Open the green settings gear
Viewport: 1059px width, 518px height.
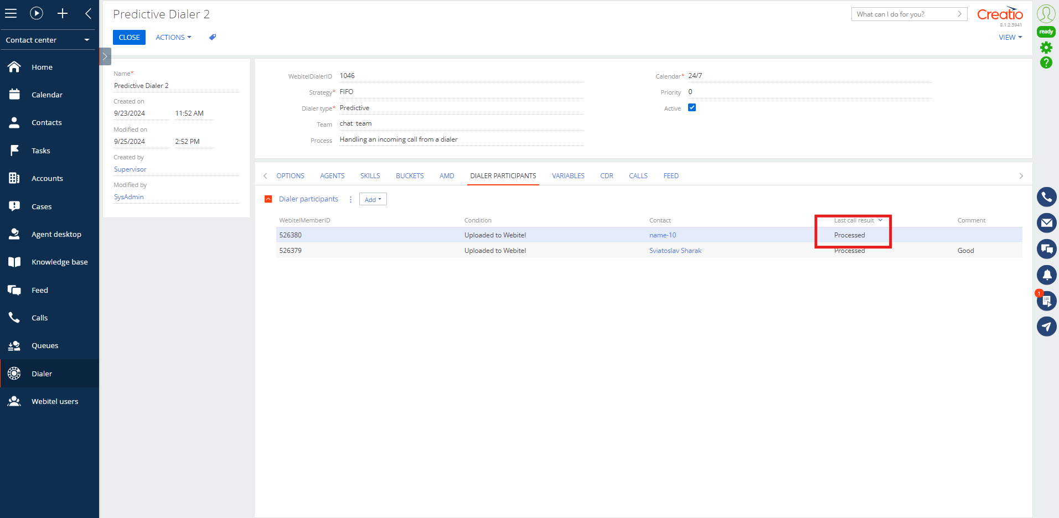(1046, 48)
